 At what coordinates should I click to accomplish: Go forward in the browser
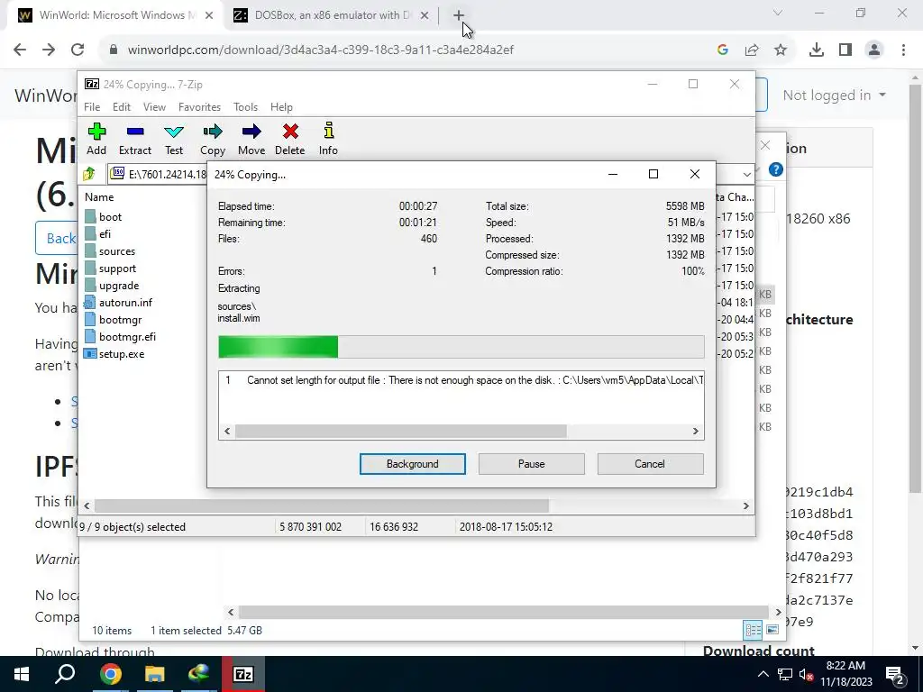(x=49, y=50)
